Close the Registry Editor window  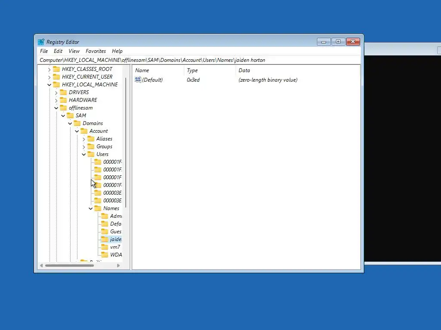(353, 42)
